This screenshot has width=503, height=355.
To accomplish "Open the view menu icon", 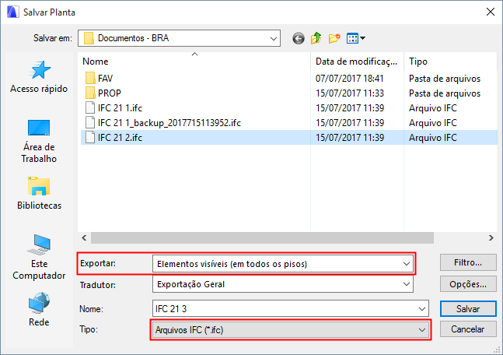I will (x=355, y=38).
